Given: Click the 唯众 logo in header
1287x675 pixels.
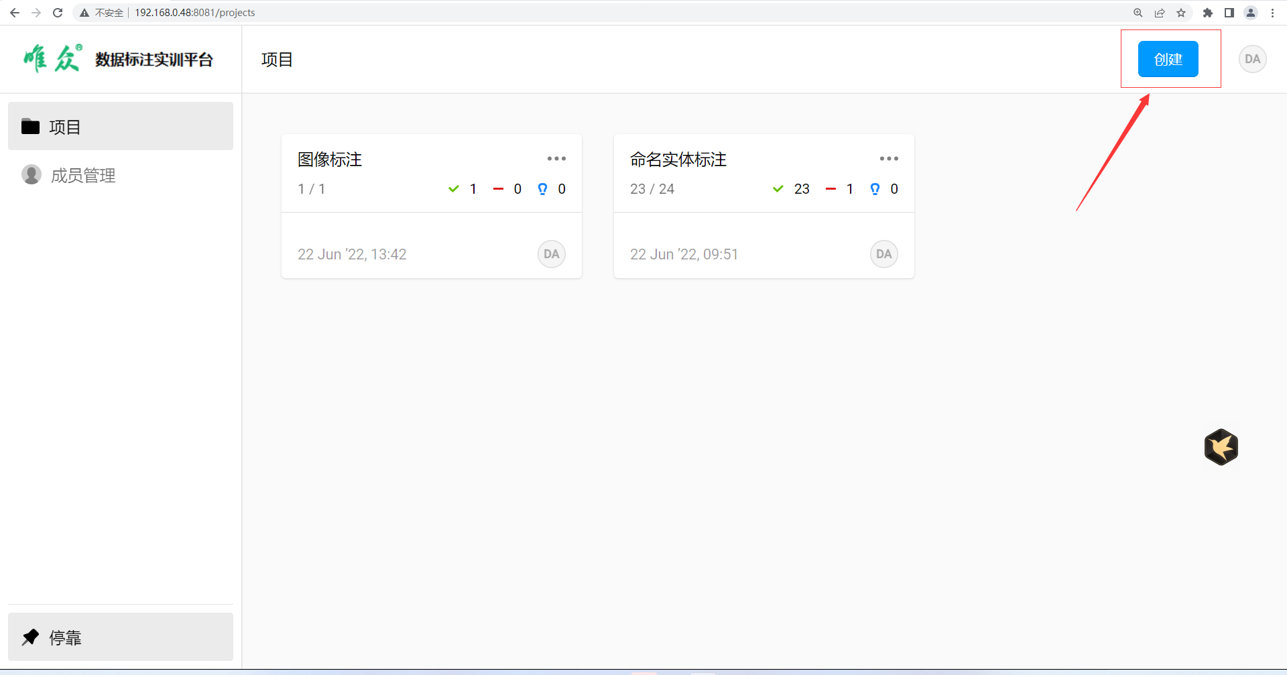Looking at the screenshot, I should [52, 59].
